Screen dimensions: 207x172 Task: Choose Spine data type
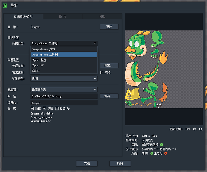pos(64,71)
